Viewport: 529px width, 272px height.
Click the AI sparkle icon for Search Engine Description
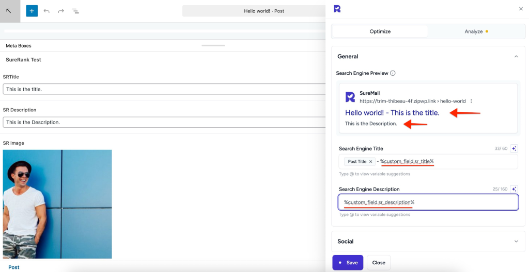(514, 189)
